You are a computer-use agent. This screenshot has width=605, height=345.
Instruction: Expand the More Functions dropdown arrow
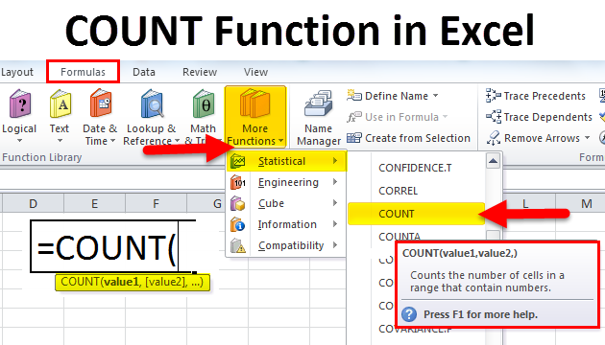(280, 141)
